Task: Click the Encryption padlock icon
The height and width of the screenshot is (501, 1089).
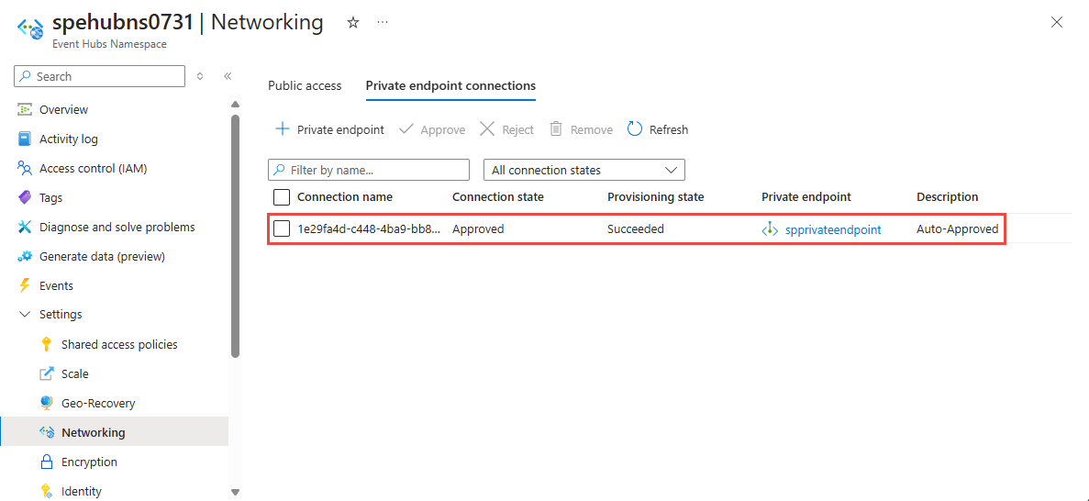Action: (47, 462)
